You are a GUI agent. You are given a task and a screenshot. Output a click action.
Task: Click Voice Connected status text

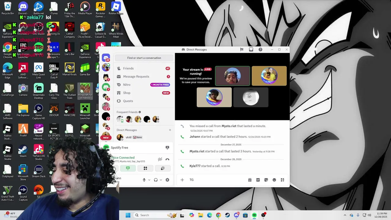(x=123, y=158)
